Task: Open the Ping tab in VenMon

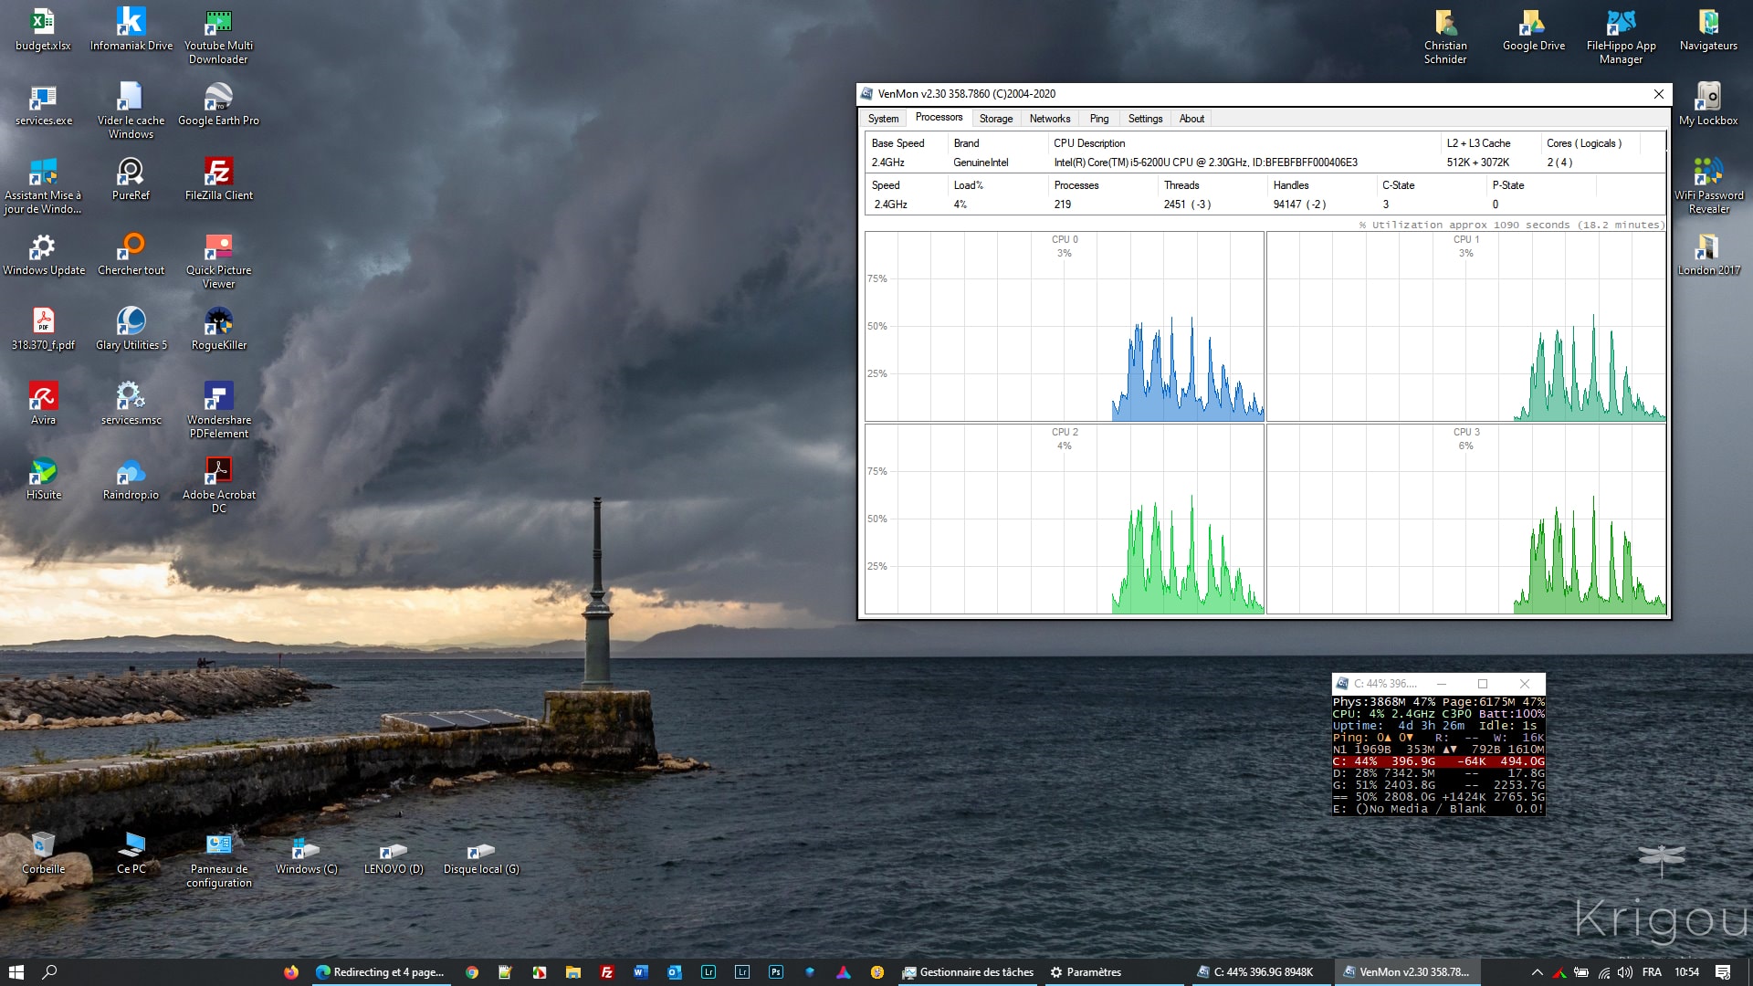Action: point(1098,119)
